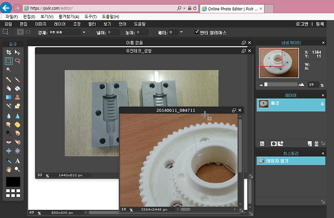Viewport: 334px width, 218px height.
Task: Select the Marquee selection tool
Action: coord(8,61)
